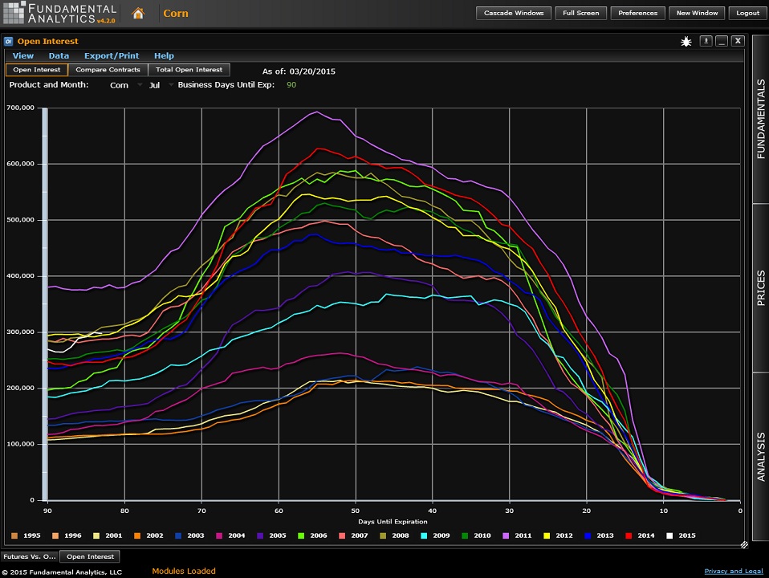Open the Export/Print menu
769x578 pixels.
[112, 56]
